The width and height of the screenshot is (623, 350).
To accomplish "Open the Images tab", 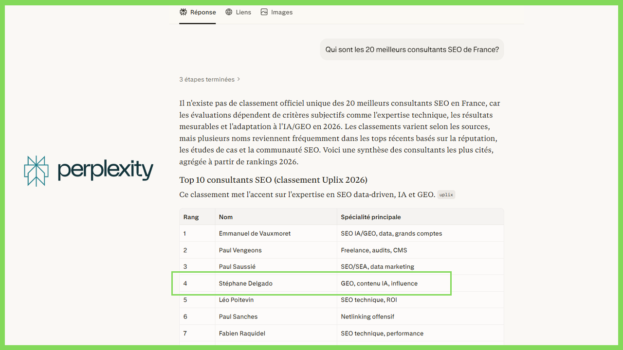I will 282,12.
